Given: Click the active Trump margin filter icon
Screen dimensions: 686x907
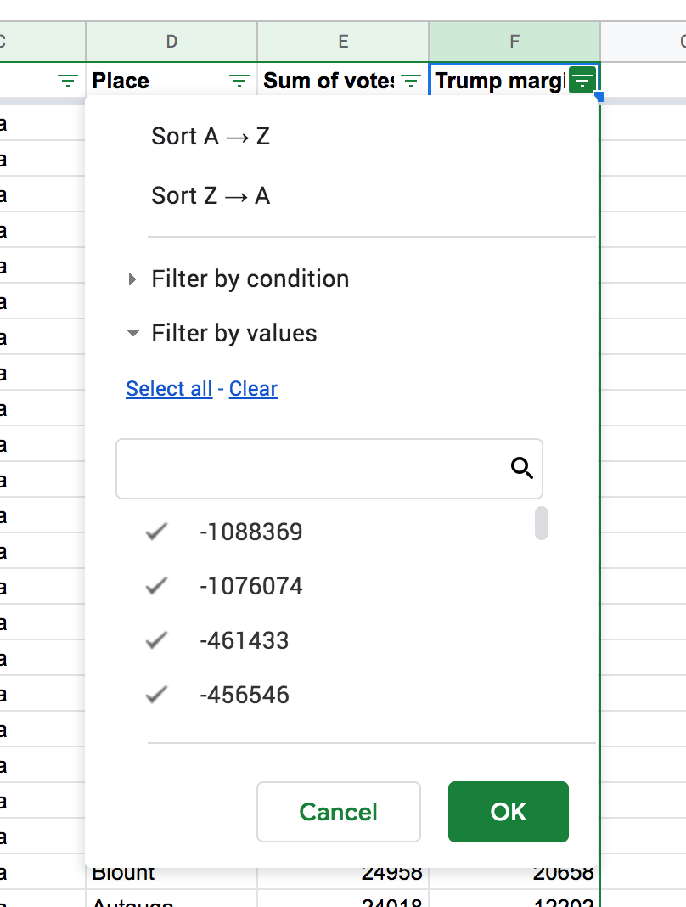Looking at the screenshot, I should click(x=582, y=81).
